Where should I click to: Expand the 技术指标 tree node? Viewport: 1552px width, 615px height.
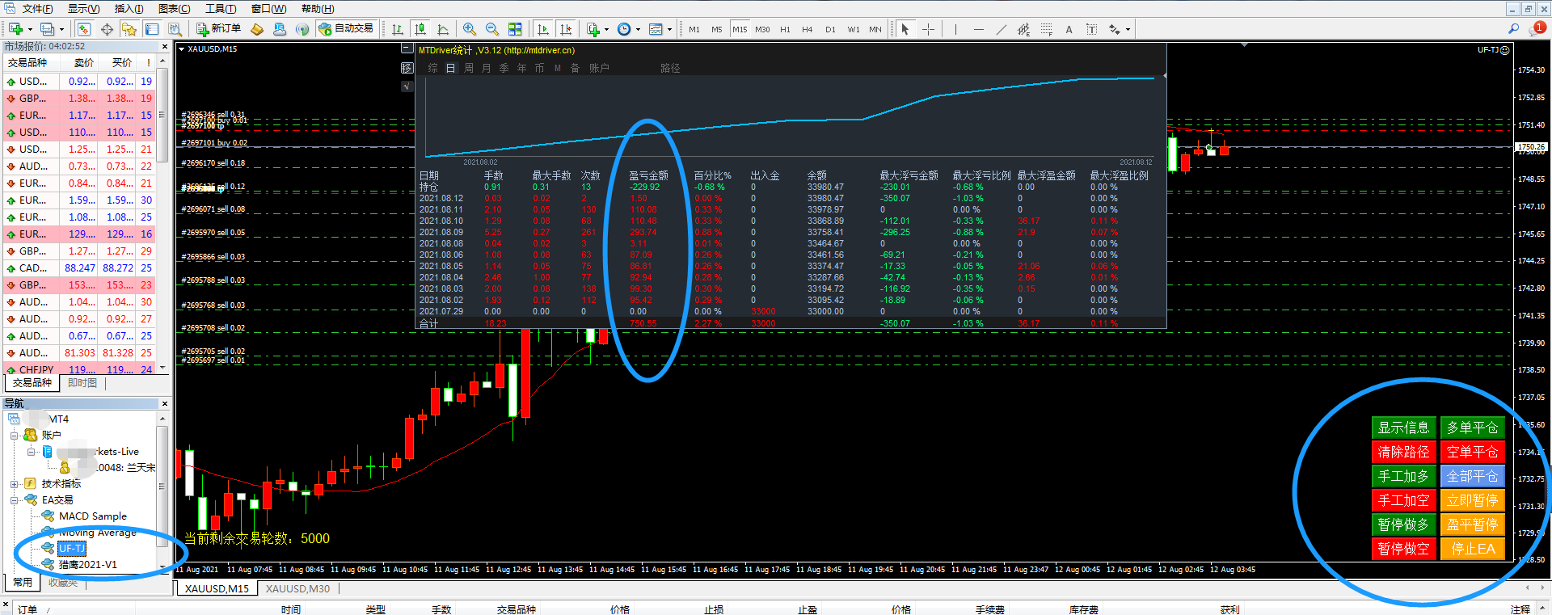[14, 484]
